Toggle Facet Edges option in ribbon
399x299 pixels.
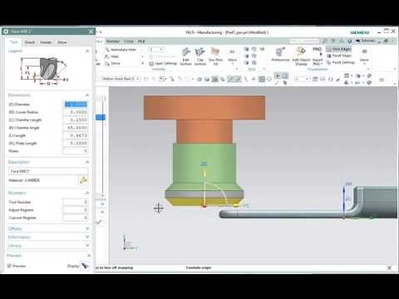[x=339, y=56]
